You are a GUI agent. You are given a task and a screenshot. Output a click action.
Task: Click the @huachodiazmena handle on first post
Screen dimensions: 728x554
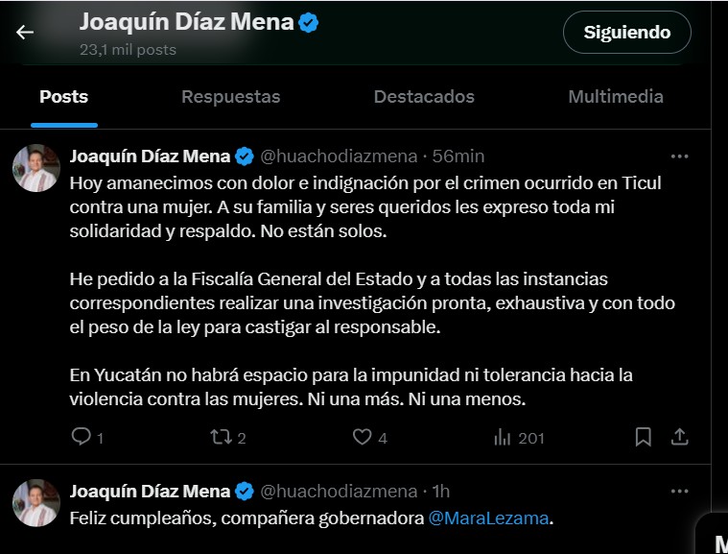pos(339,157)
